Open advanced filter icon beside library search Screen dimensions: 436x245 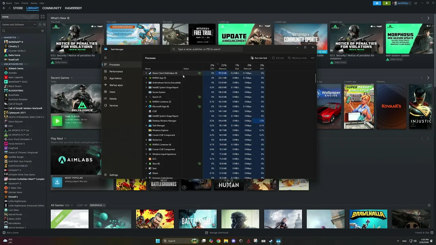click(43, 31)
